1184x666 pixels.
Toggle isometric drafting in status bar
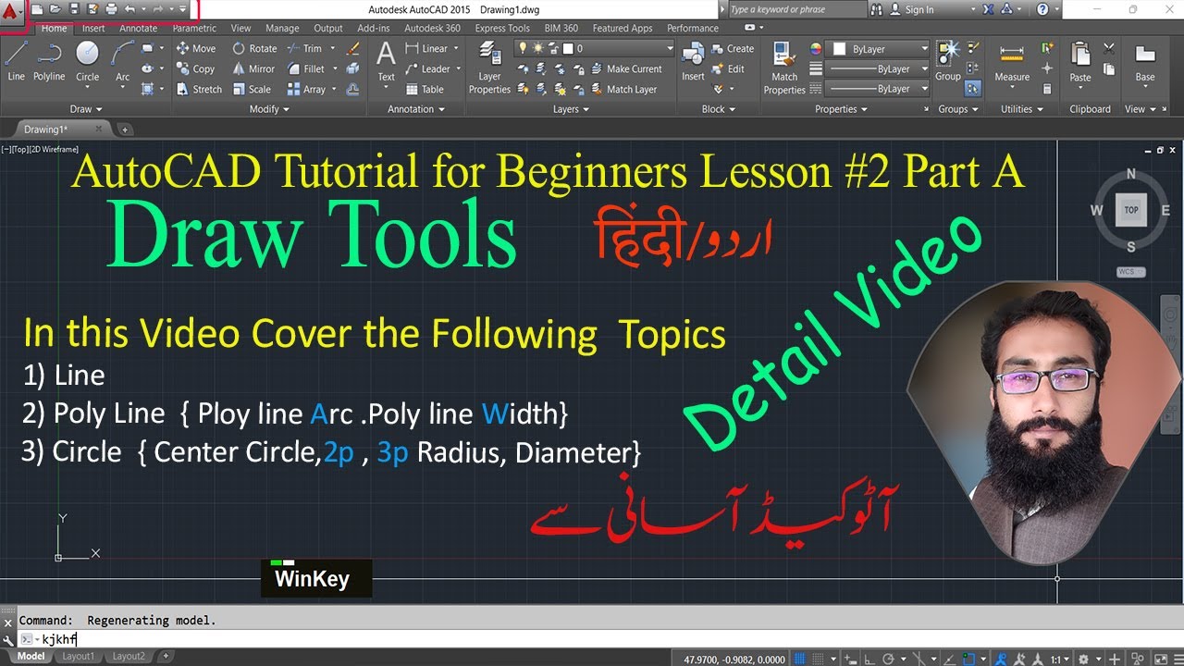tap(919, 659)
